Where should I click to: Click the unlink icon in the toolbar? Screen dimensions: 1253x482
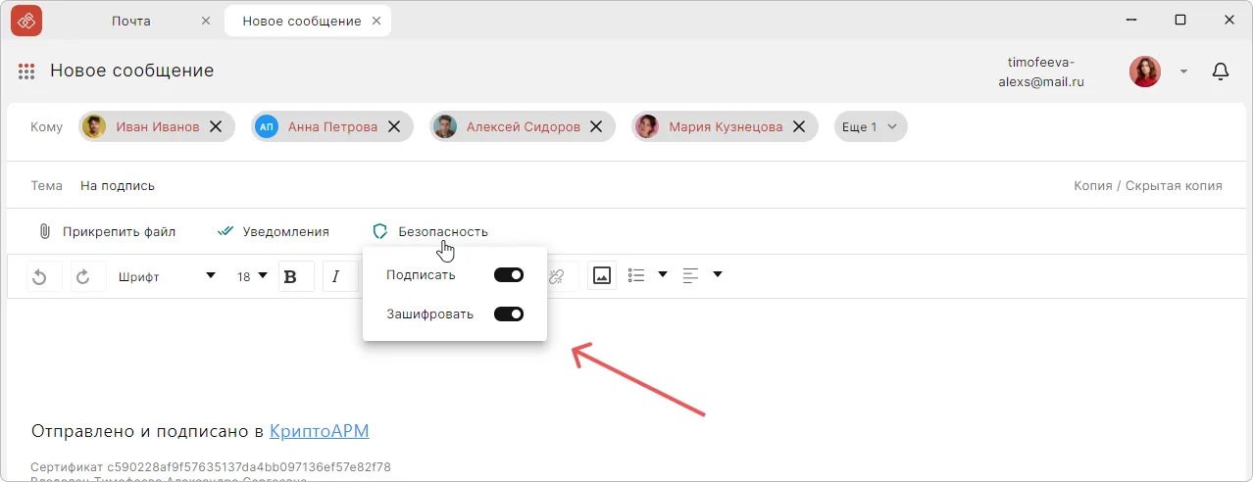557,277
